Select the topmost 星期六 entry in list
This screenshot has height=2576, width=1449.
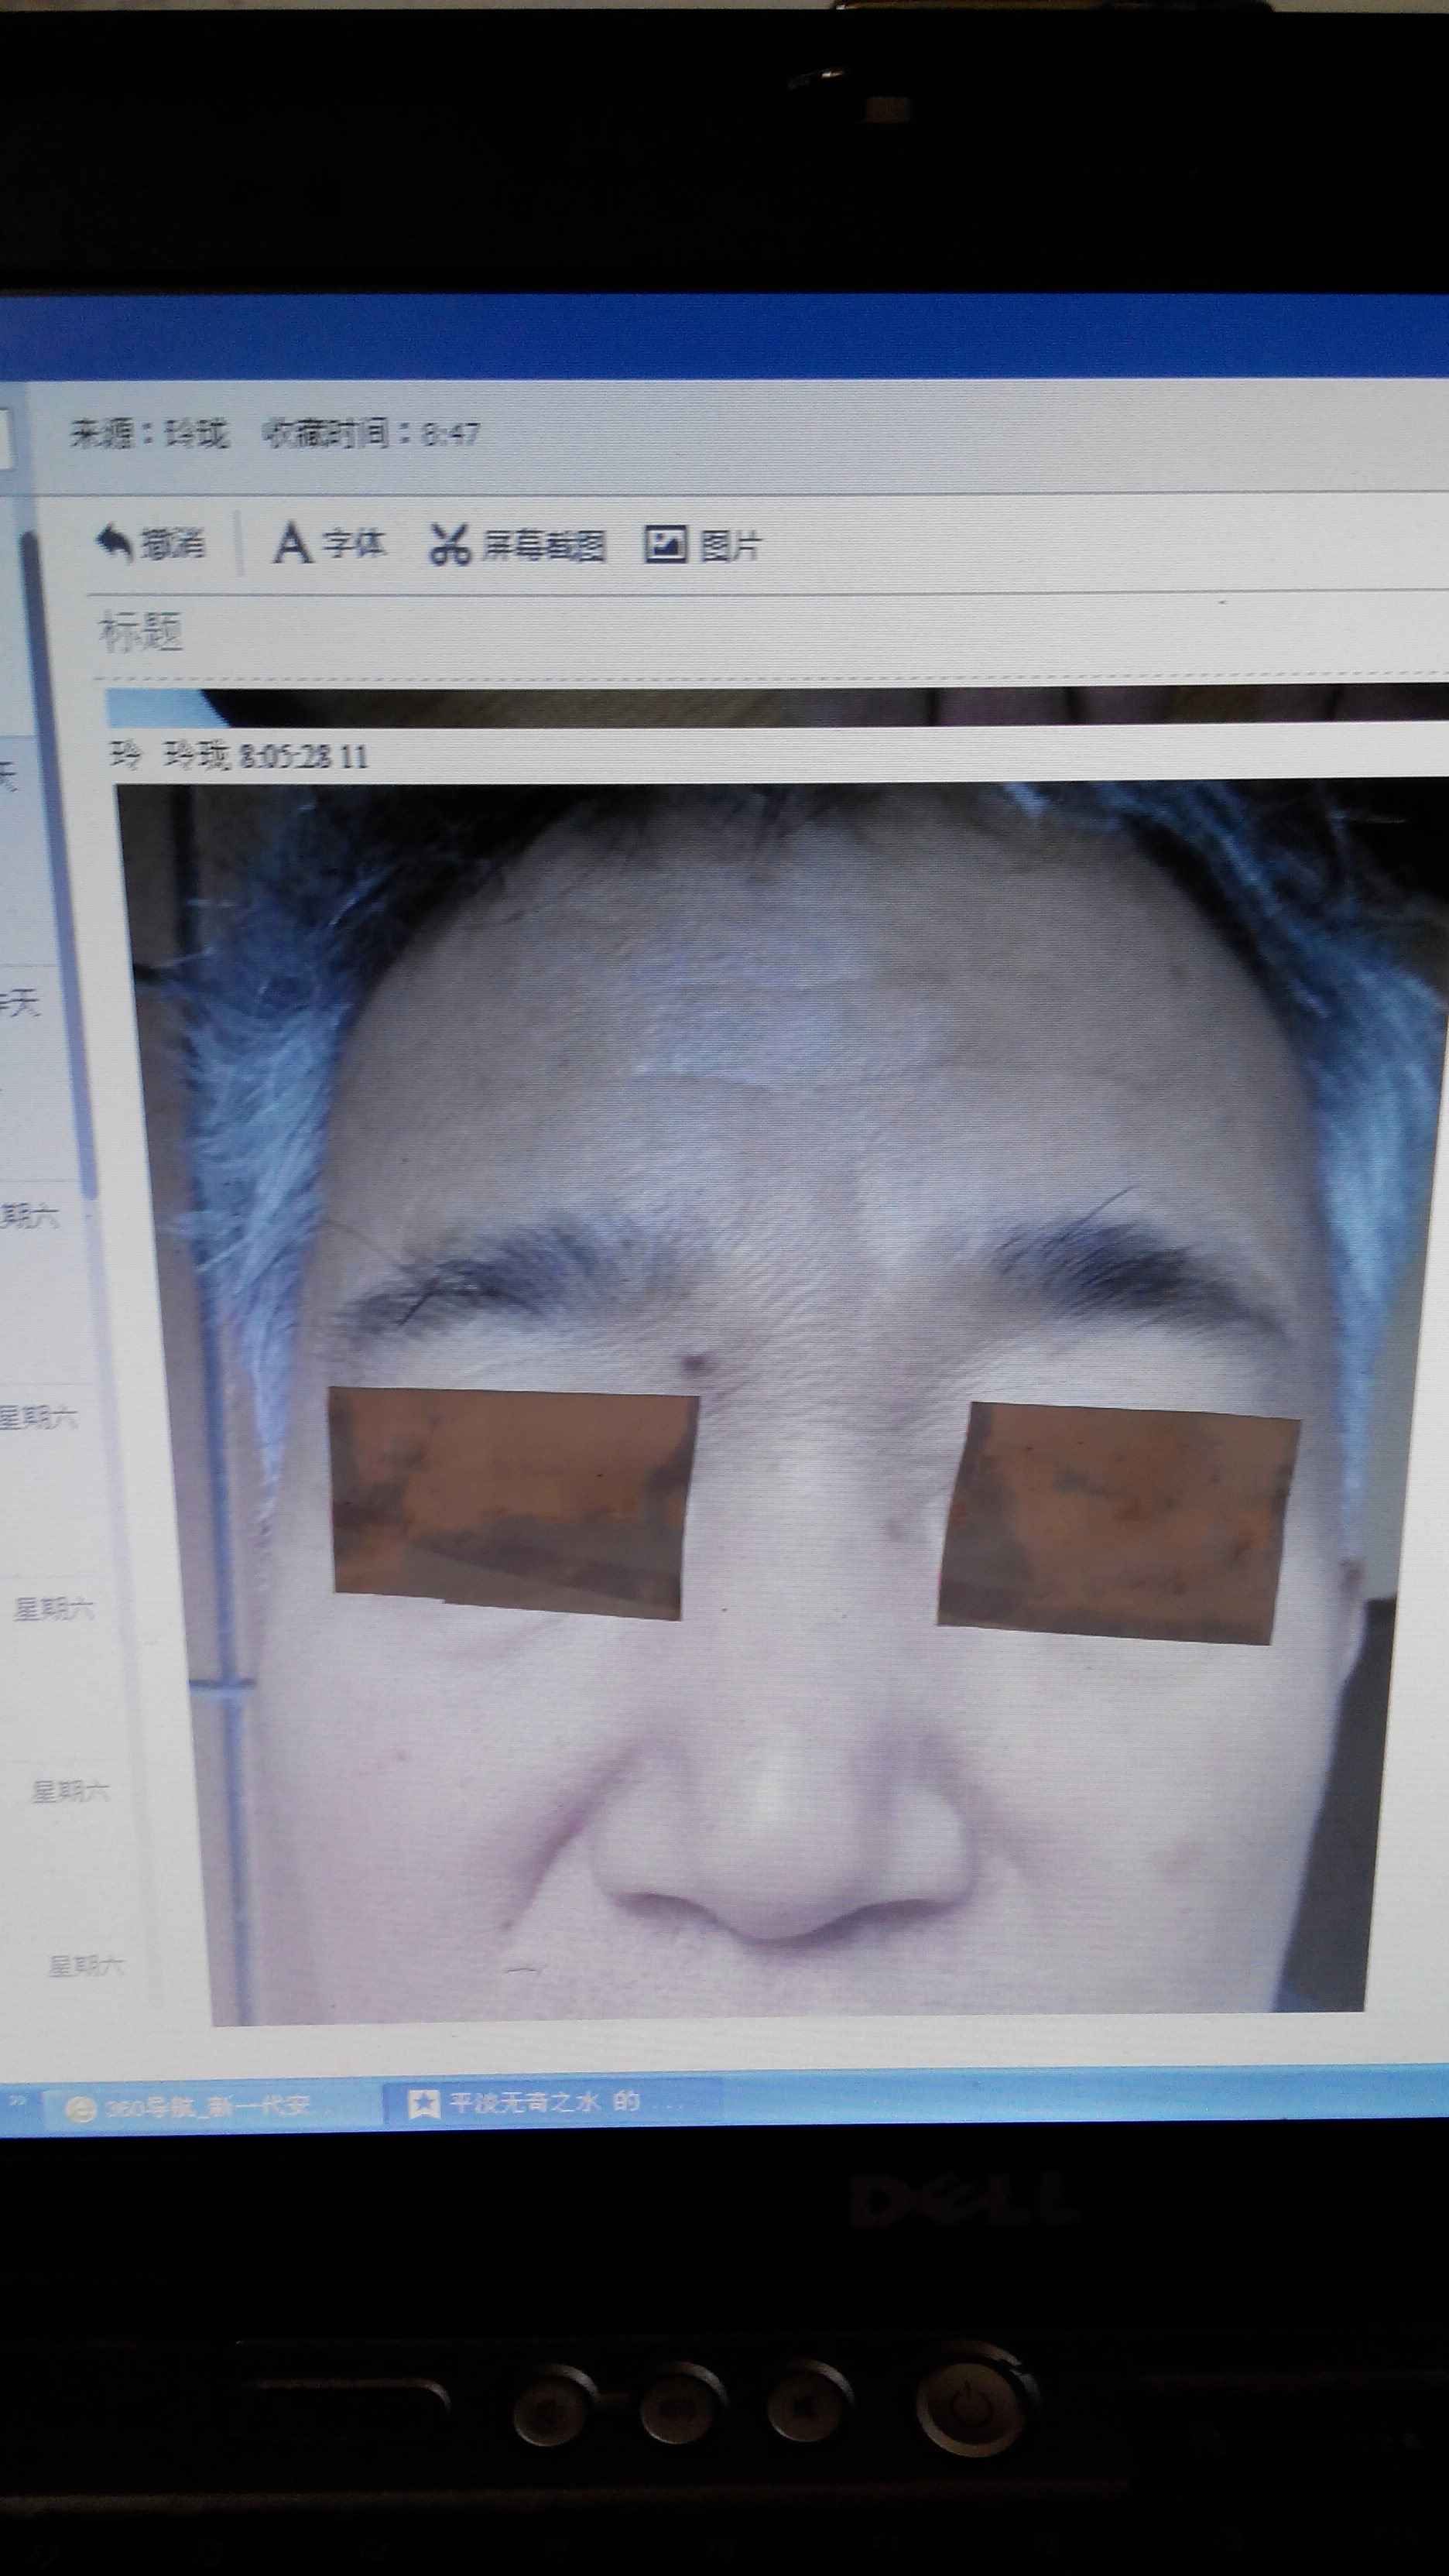pyautogui.click(x=30, y=1217)
